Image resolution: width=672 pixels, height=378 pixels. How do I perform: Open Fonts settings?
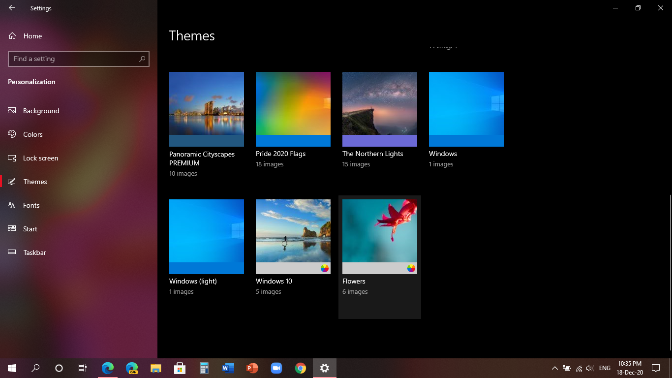coord(79,205)
